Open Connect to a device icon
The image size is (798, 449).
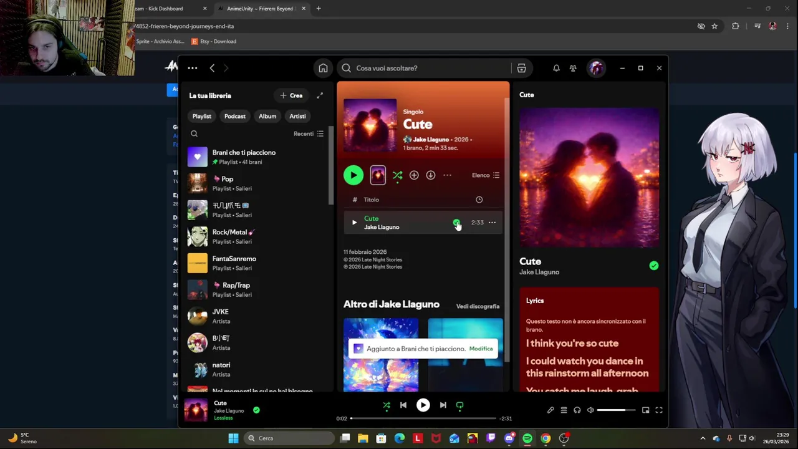click(x=577, y=410)
